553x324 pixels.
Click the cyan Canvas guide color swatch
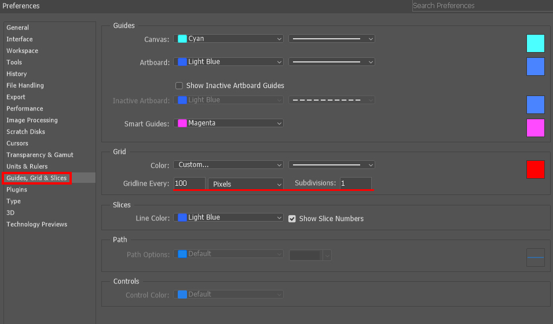[536, 43]
